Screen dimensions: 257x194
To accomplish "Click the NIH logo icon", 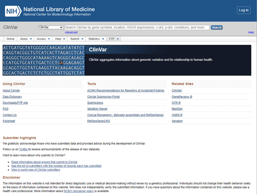I will [x=13, y=11].
